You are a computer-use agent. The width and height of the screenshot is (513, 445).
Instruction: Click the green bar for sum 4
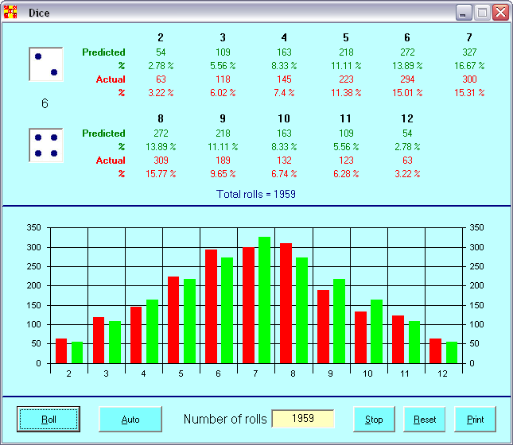[152, 331]
